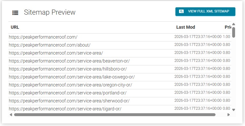Click the Last Mod date in tigard-or row
The height and width of the screenshot is (126, 245).
198,108
